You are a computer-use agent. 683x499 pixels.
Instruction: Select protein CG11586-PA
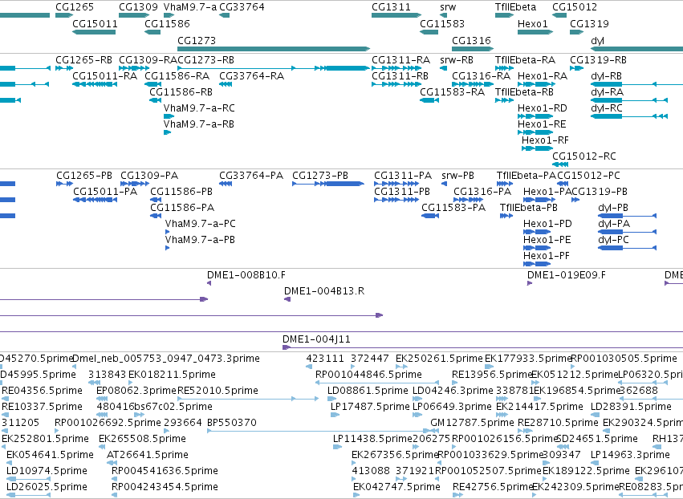182,208
